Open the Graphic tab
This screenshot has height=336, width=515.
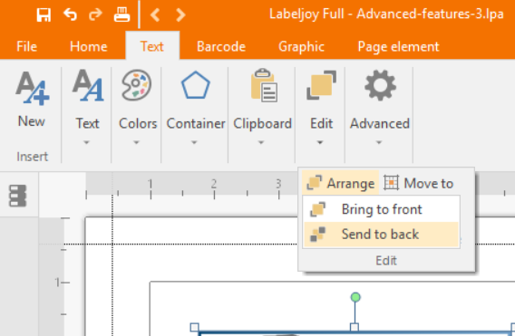301,46
